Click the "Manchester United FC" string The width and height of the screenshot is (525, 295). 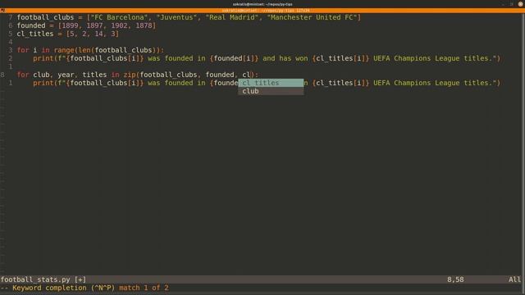(x=312, y=17)
